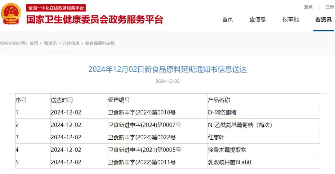Select 卫食新申字(2022)第0011号 cell
Image resolution: width=335 pixels, height=174 pixels.
(158, 162)
